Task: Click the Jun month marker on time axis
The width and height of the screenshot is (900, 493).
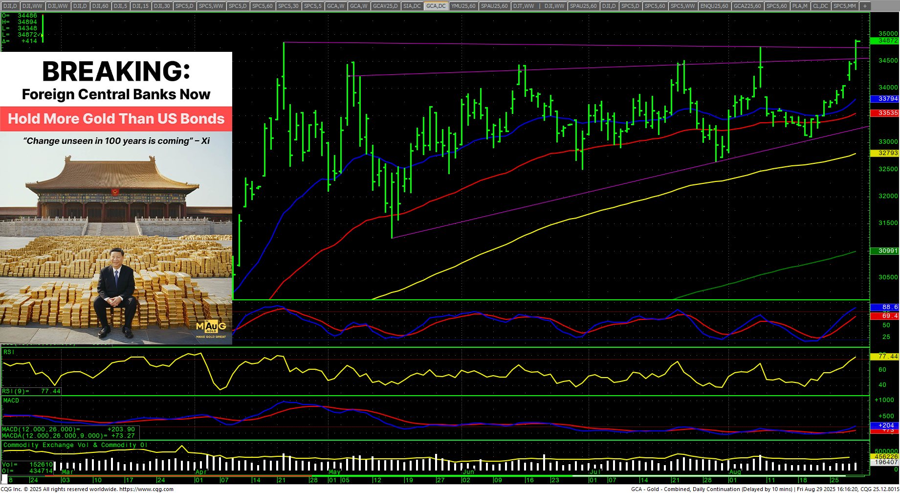Action: (468, 472)
